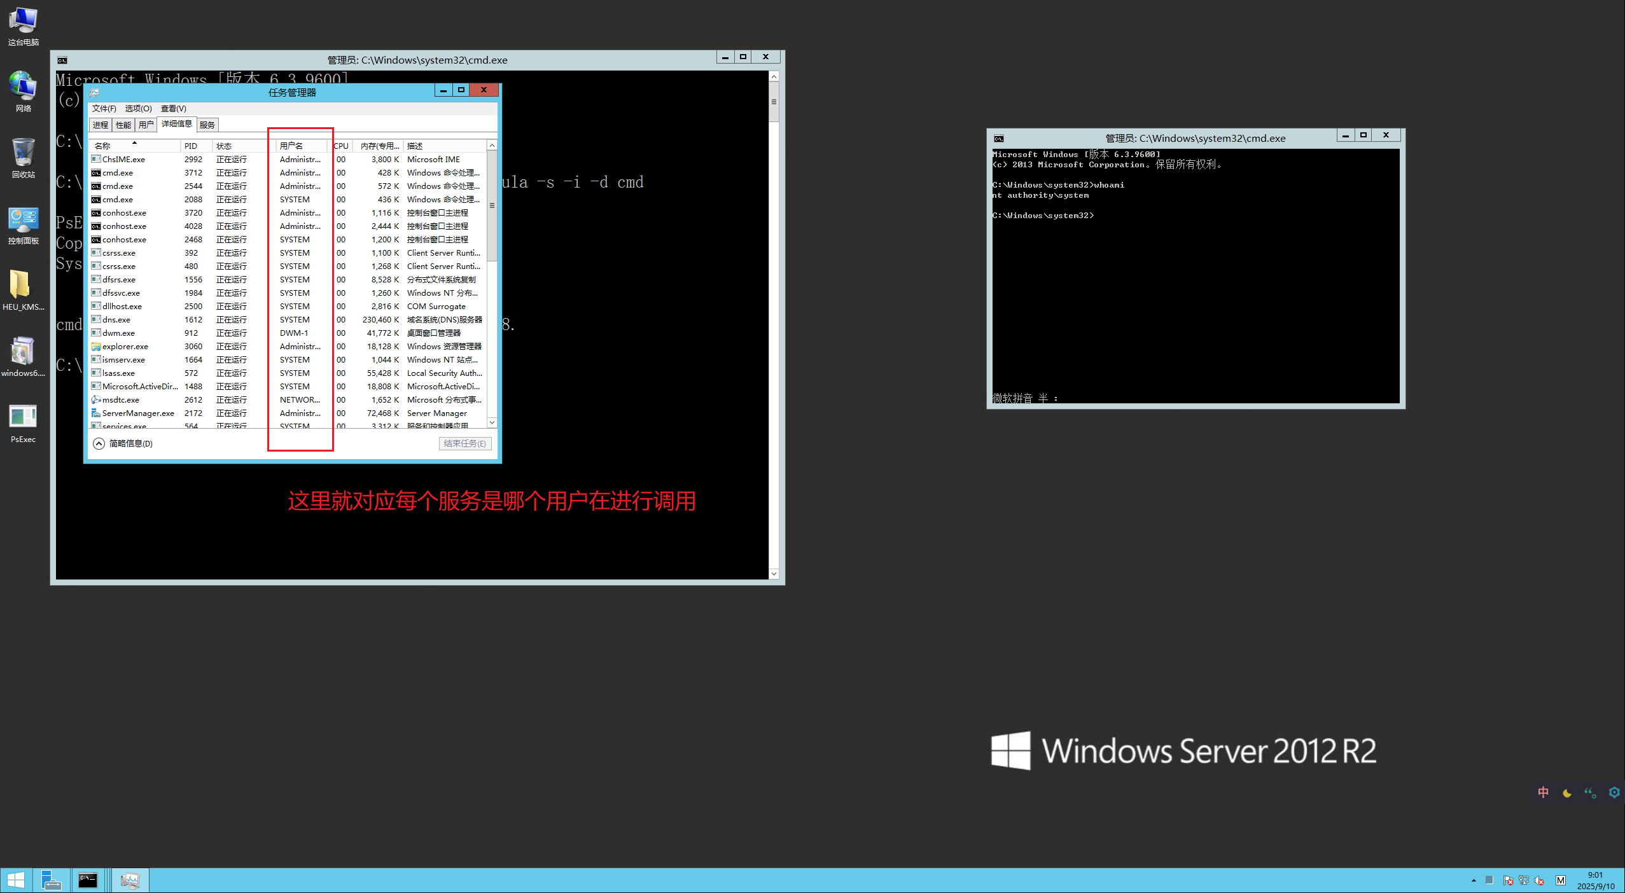Open the 这台电脑 desktop icon
1625x893 pixels.
point(23,20)
